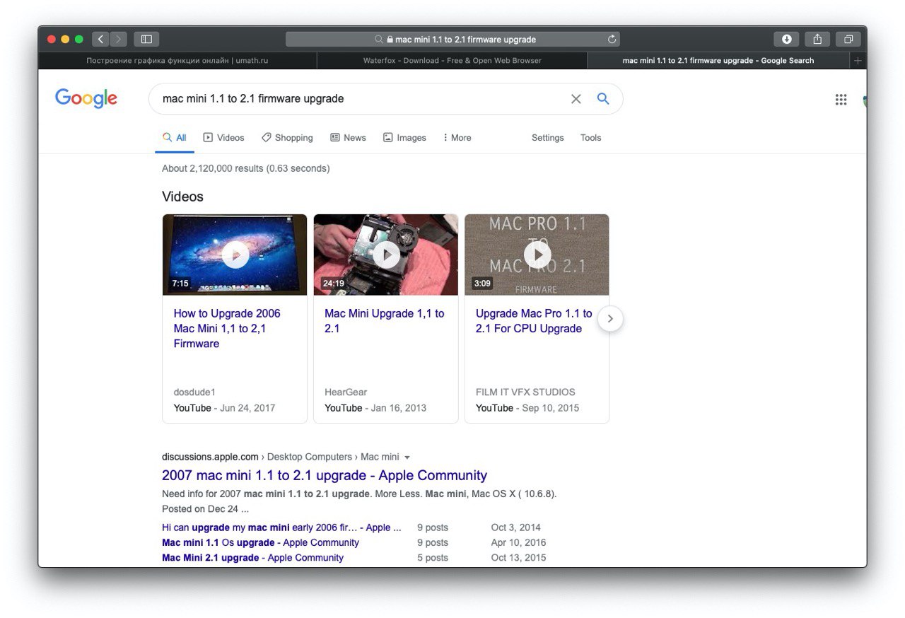Image resolution: width=905 pixels, height=618 pixels.
Task: Open '2007 mac mini 1.1 to 2.1 upgrade' result
Action: [x=325, y=475]
